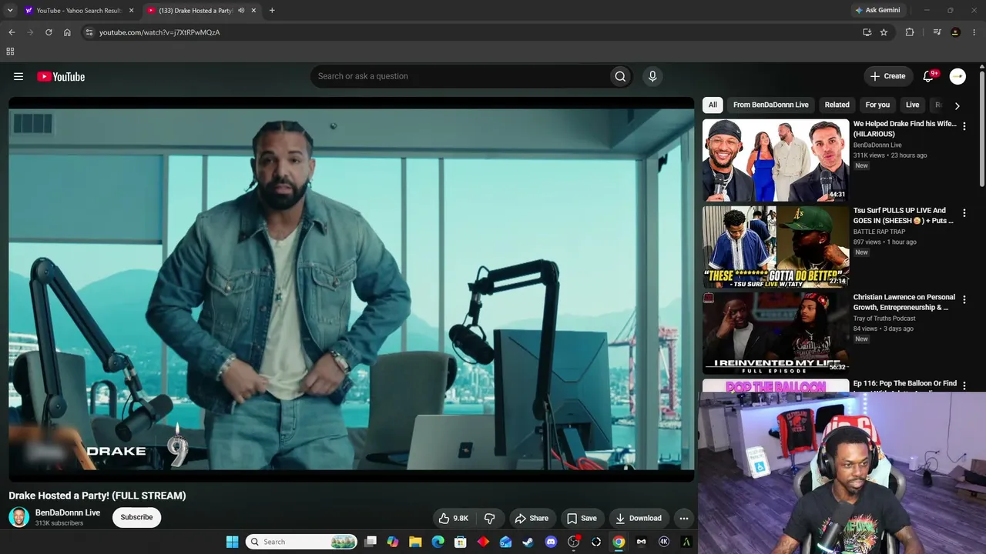
Task: Open Chrome extensions puzzle icon
Action: point(910,32)
